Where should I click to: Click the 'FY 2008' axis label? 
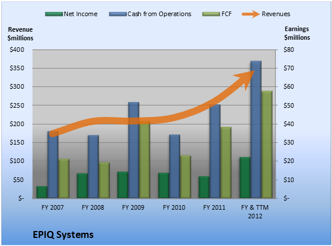93,207
